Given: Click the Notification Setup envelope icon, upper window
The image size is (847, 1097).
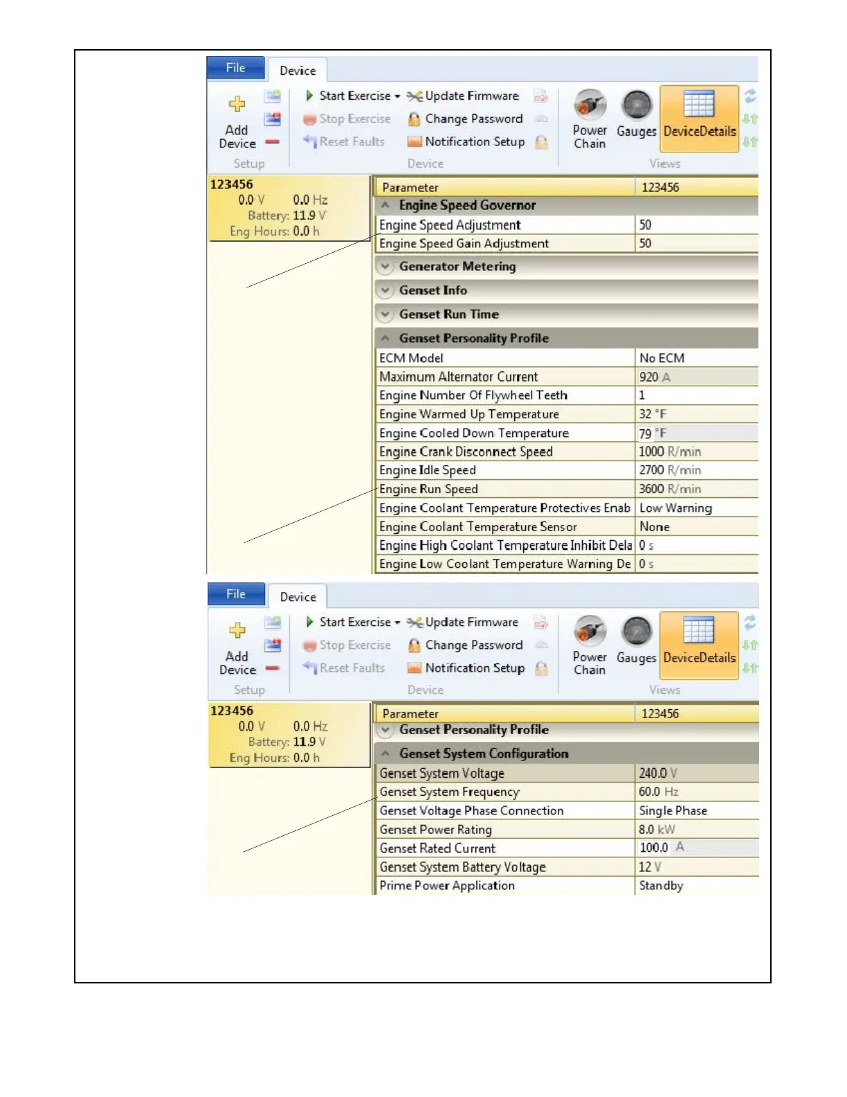Looking at the screenshot, I should 415,142.
